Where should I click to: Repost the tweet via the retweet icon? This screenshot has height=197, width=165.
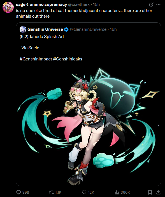point(51,192)
